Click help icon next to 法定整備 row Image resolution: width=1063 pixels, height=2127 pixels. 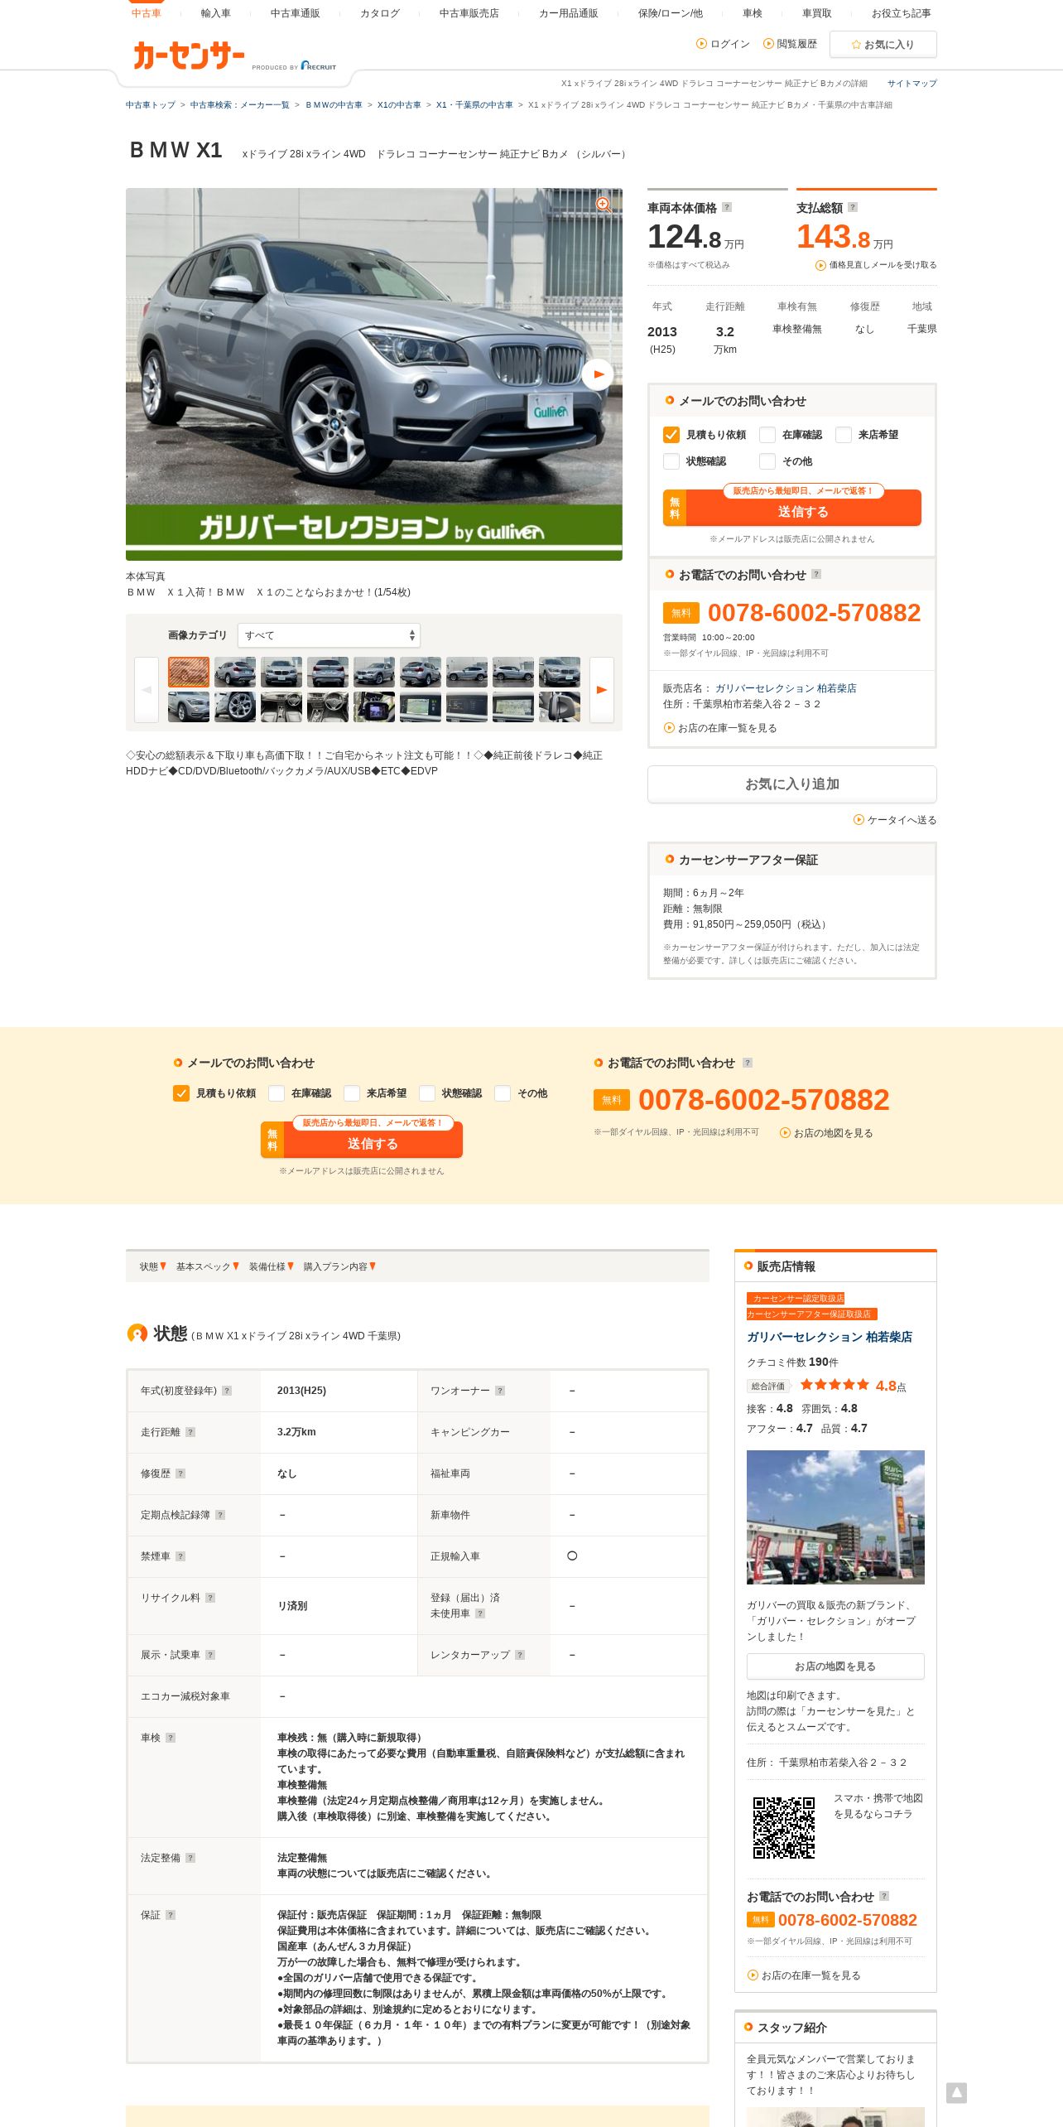190,1858
